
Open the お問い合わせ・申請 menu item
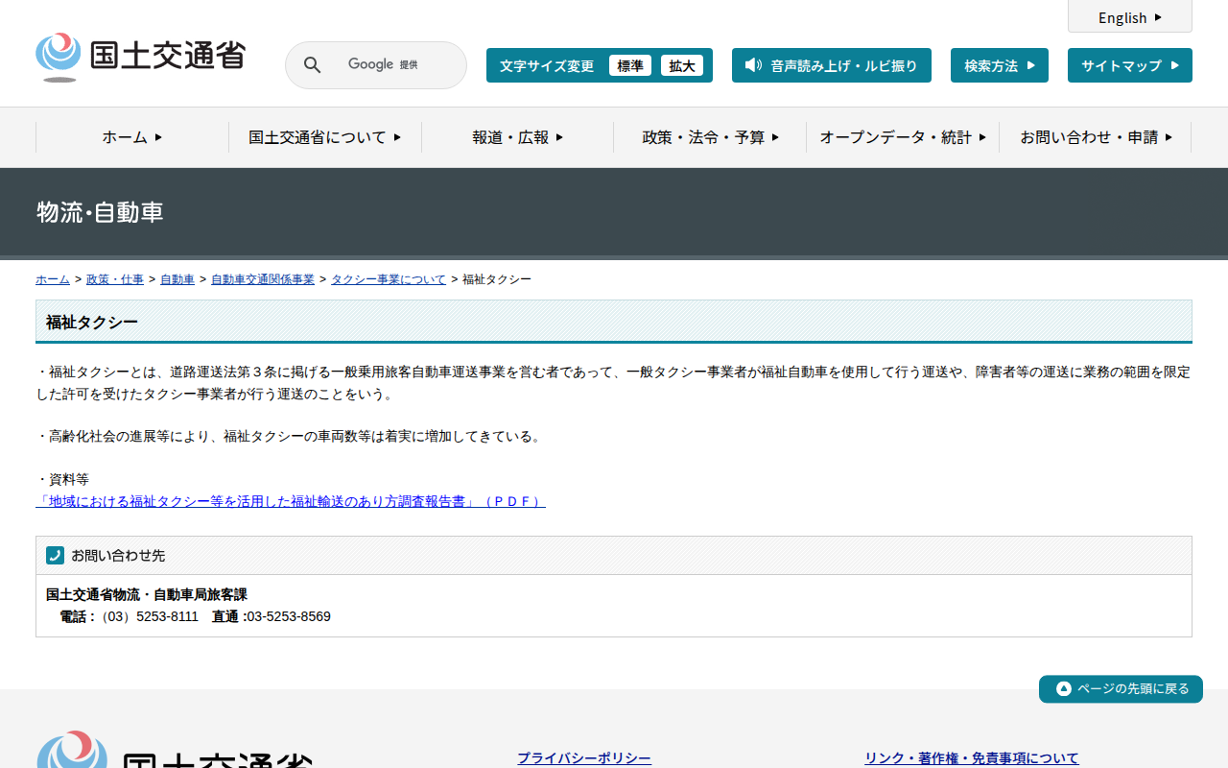[1096, 137]
